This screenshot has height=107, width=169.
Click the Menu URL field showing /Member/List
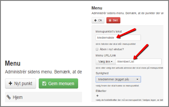139,61
